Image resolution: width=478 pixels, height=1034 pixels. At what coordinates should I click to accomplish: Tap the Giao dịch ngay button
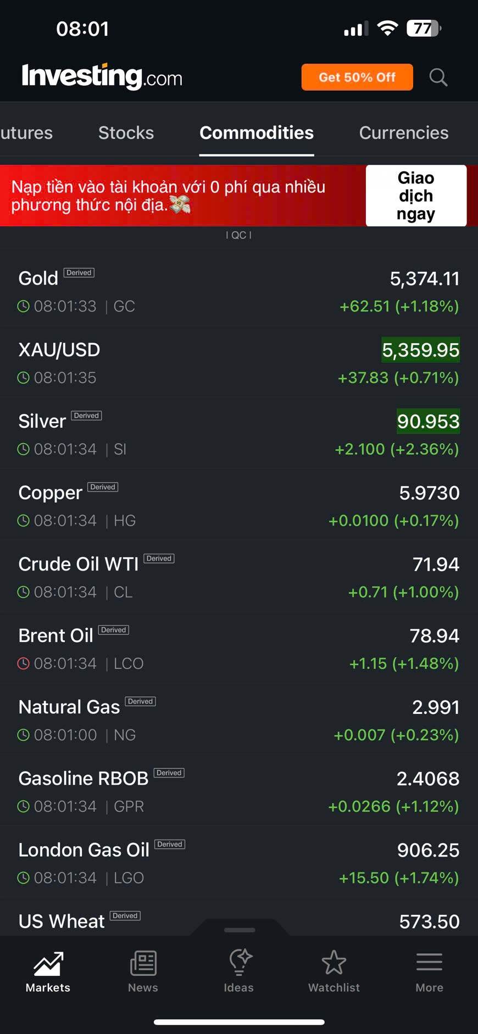pos(416,196)
